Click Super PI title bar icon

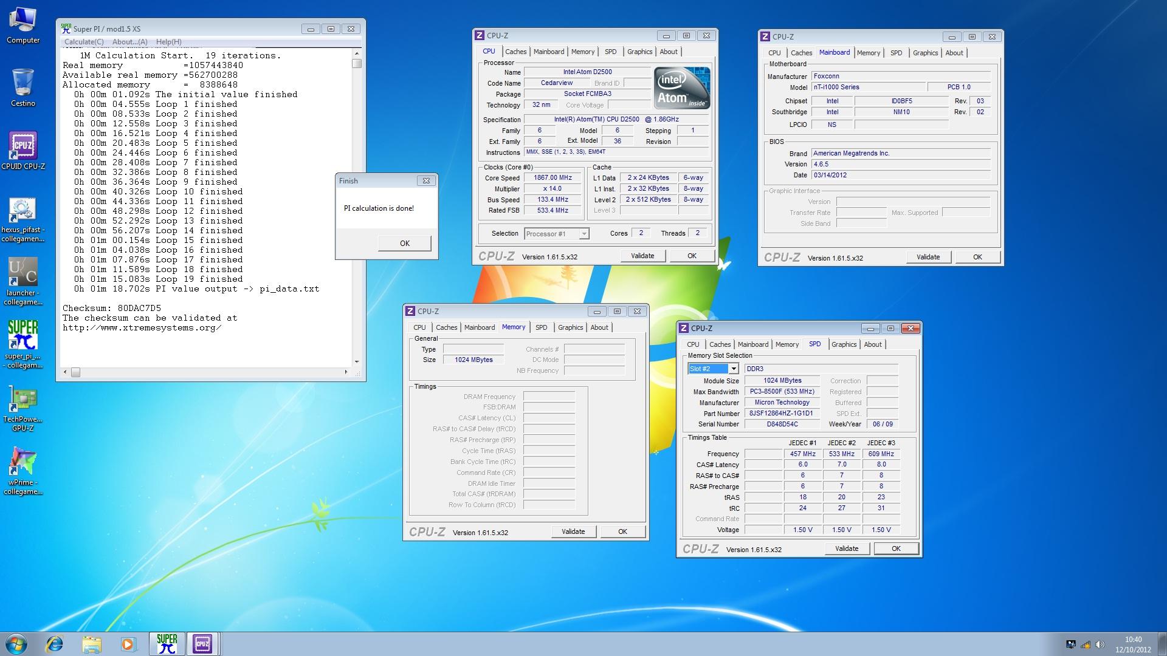[66, 29]
